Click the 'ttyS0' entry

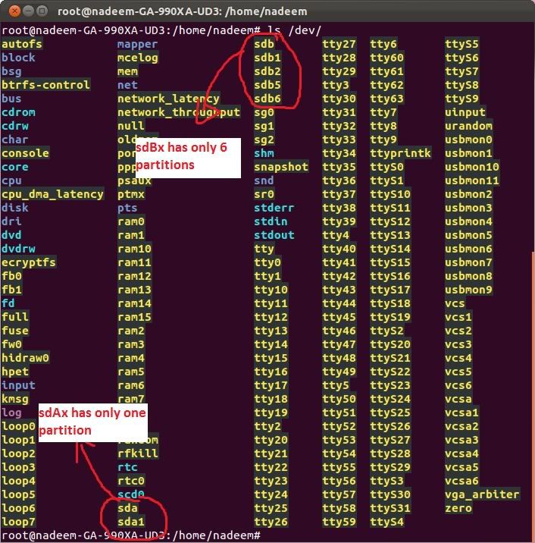(387, 167)
